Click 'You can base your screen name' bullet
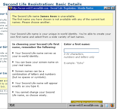Viewport: 117px width, 110px height. point(35,64)
